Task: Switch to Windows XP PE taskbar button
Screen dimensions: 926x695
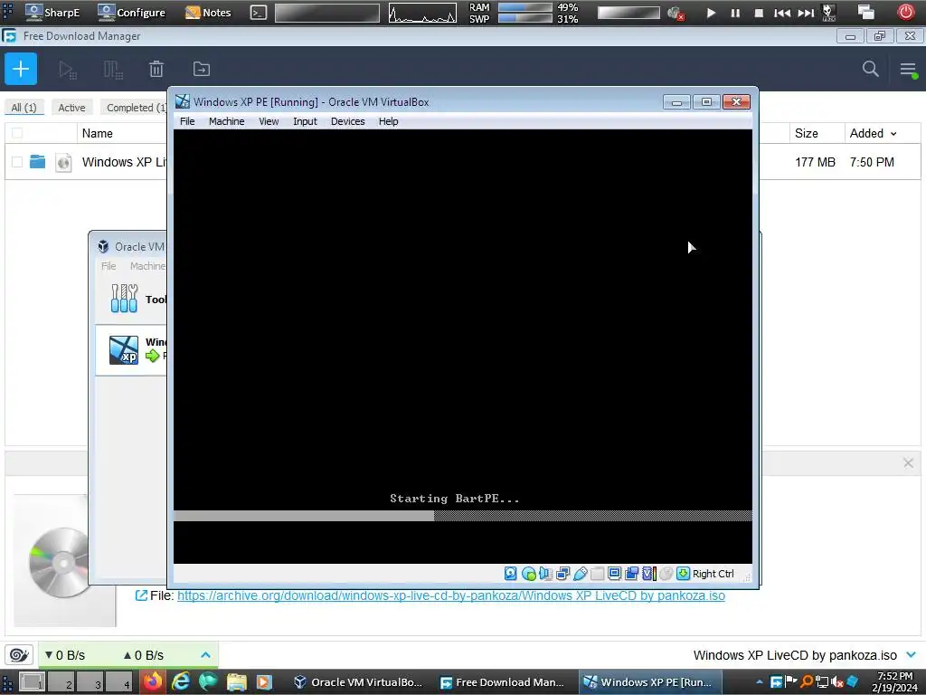Action: (x=648, y=682)
